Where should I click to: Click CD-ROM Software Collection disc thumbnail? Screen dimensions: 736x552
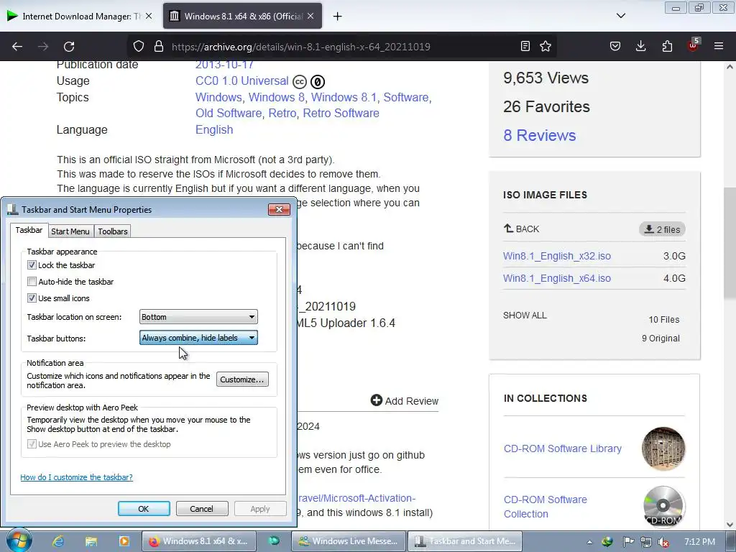[x=663, y=507]
